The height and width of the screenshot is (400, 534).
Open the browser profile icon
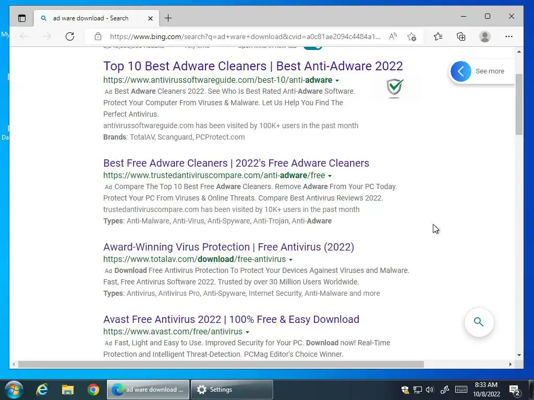pos(484,36)
